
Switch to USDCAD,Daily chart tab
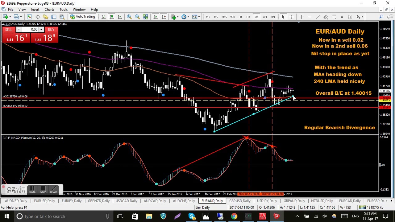(x=127, y=201)
